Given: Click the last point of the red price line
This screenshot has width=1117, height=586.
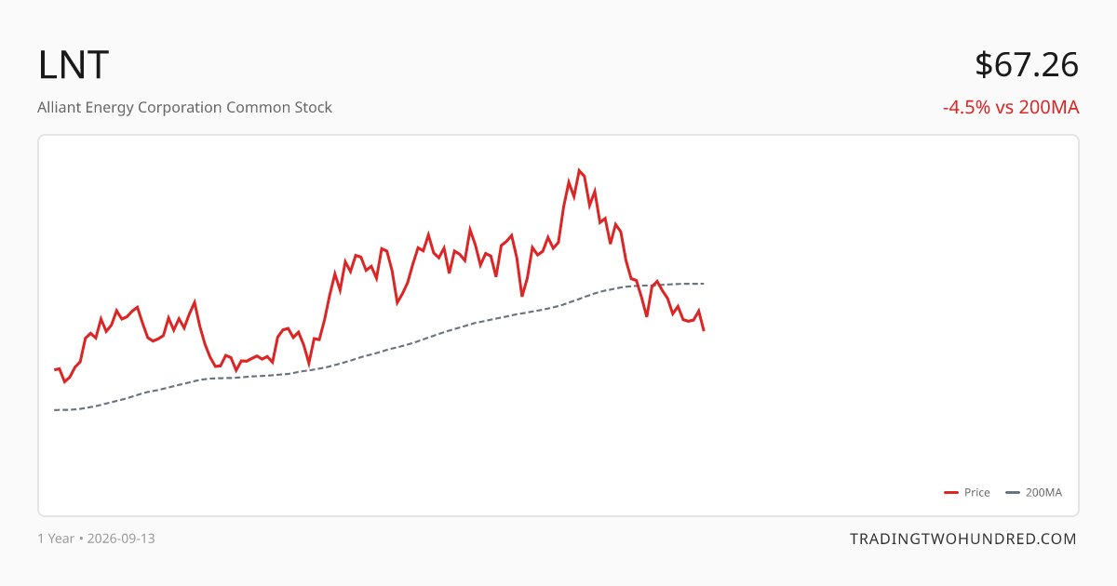Looking at the screenshot, I should coord(704,330).
